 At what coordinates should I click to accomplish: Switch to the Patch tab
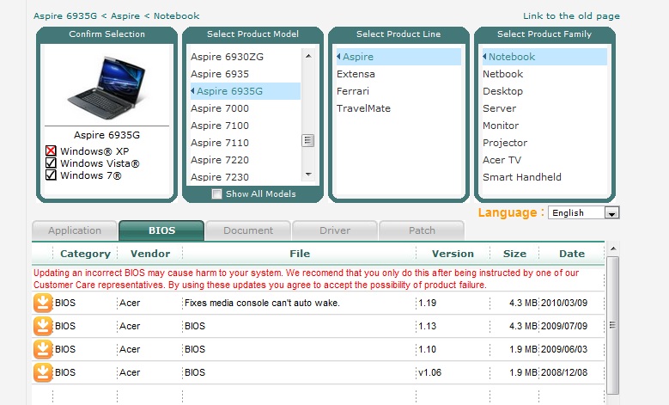[x=422, y=230]
